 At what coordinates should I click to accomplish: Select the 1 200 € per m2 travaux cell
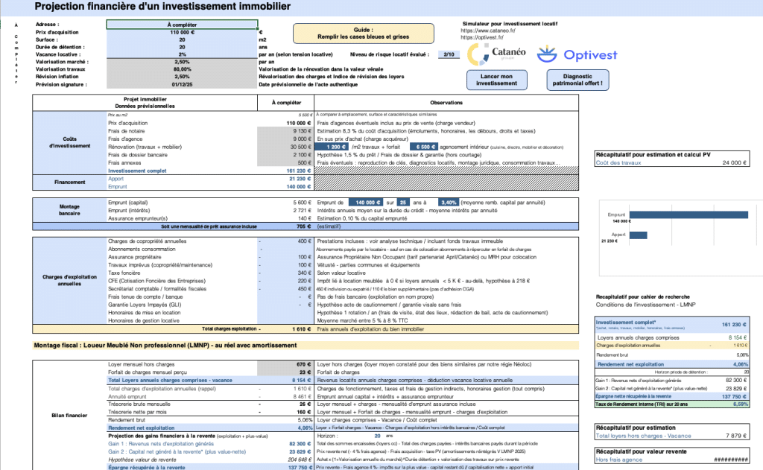[332, 147]
